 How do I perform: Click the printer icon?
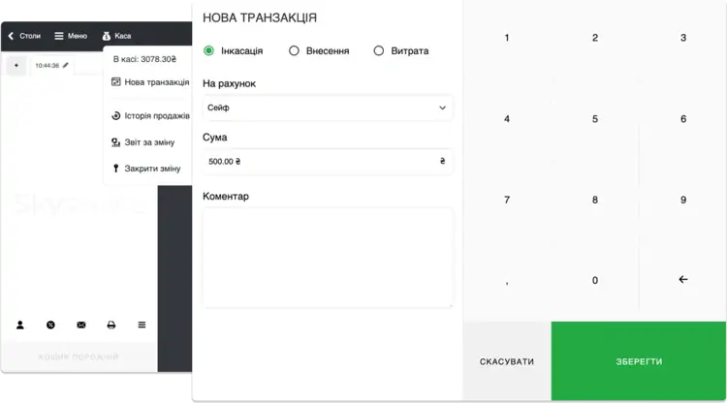click(111, 325)
